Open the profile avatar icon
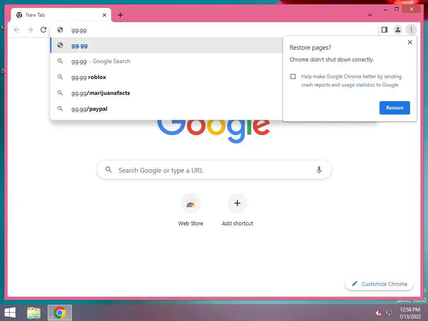 pos(398,30)
